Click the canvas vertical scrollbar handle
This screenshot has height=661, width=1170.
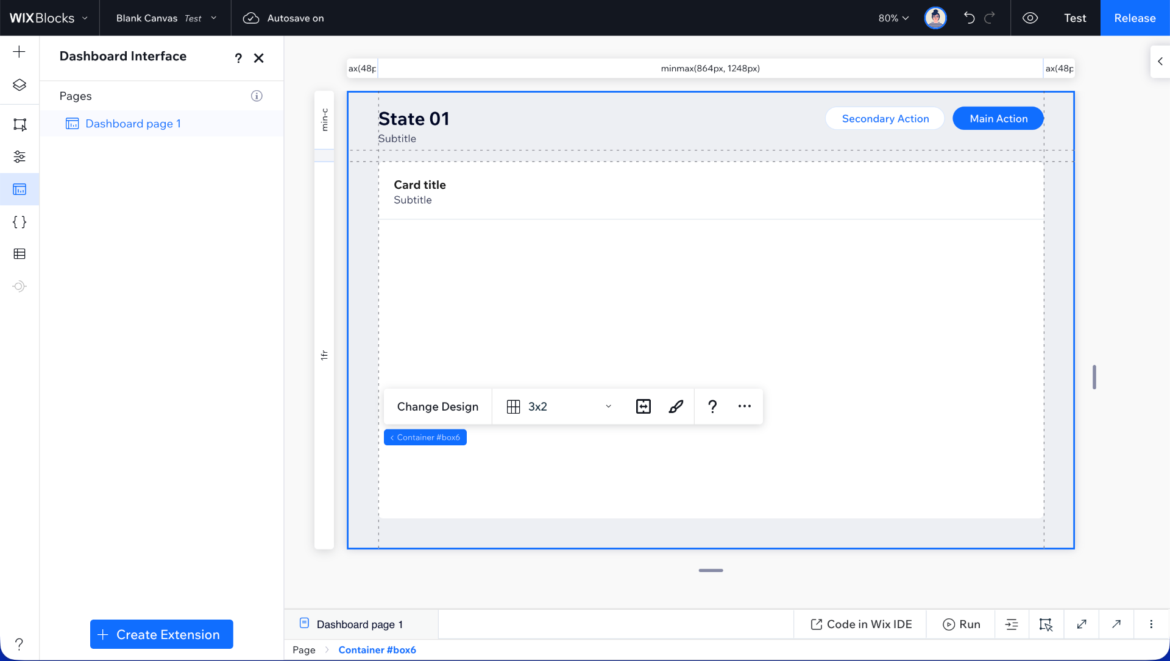point(1094,377)
